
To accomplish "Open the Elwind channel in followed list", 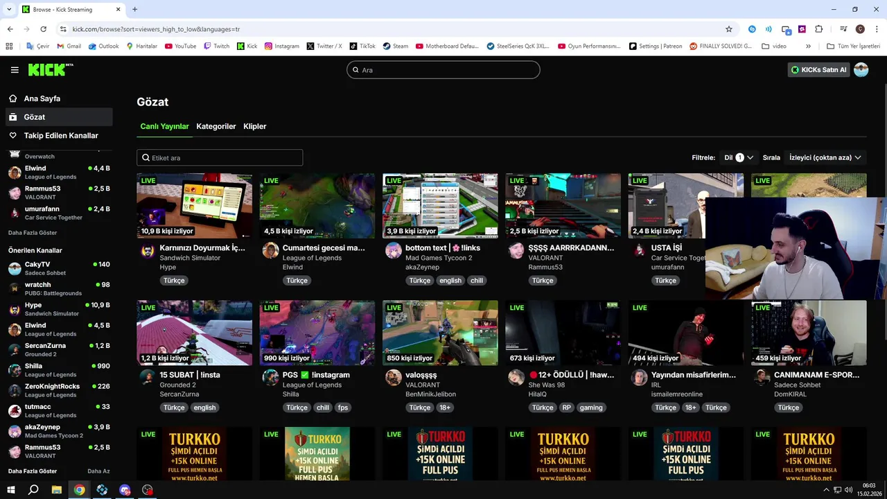I will pyautogui.click(x=59, y=172).
